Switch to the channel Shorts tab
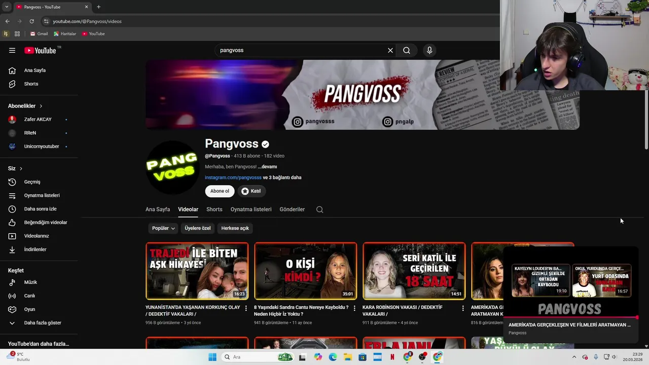The image size is (649, 365). 214,209
